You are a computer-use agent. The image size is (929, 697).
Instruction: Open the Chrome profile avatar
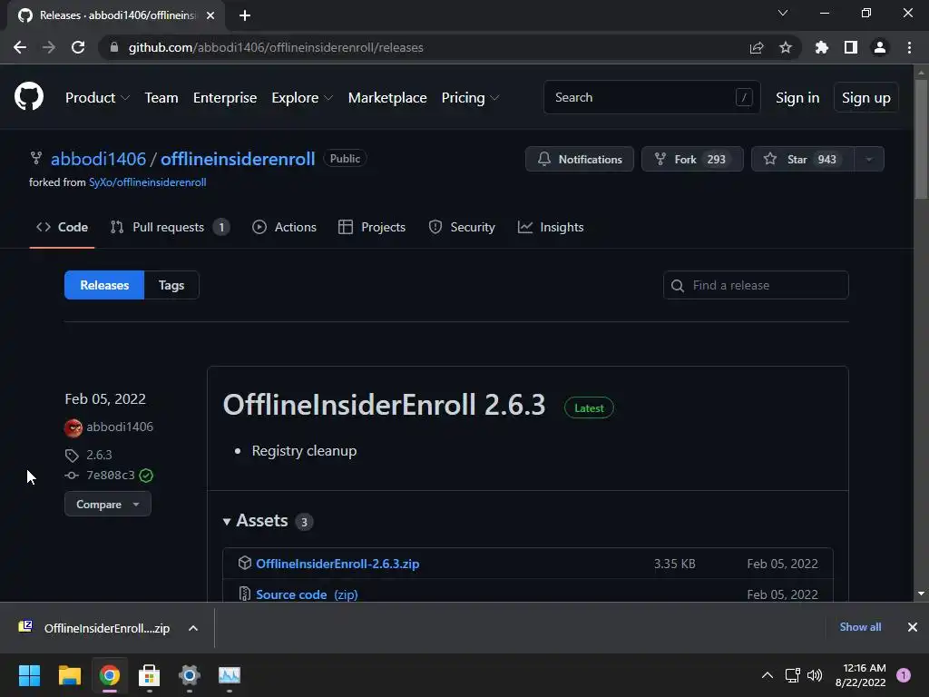tap(880, 47)
